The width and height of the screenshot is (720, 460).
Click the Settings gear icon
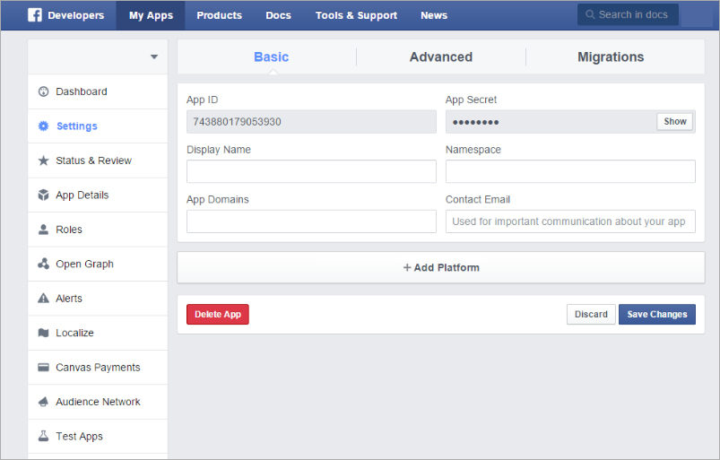[43, 126]
